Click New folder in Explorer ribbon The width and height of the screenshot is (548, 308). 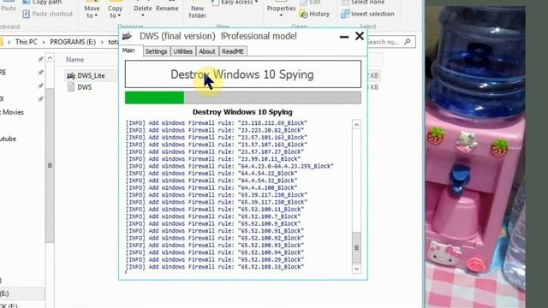click(197, 11)
